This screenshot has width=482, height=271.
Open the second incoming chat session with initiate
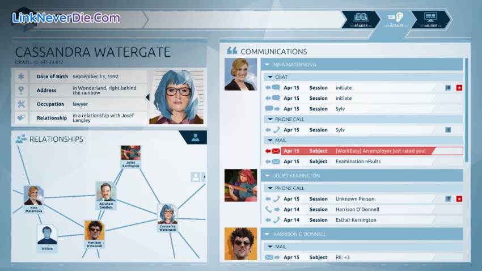[x=363, y=98]
